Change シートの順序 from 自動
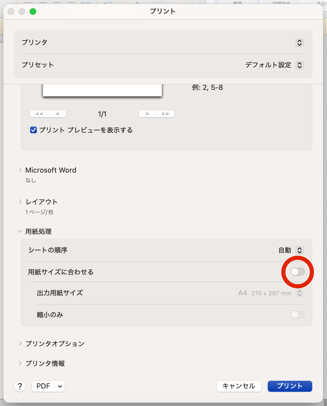327x406 pixels. 300,250
